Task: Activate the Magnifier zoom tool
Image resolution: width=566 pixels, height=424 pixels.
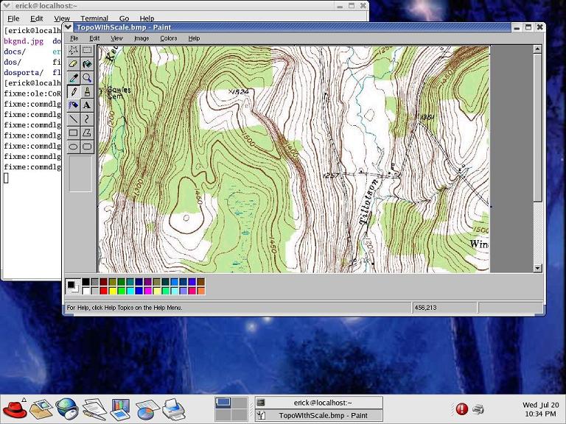Action: pyautogui.click(x=87, y=78)
